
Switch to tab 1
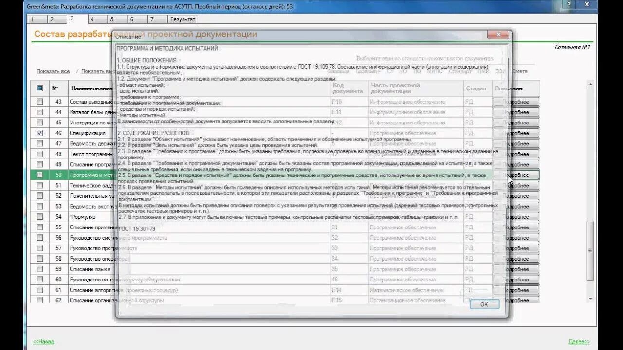(x=37, y=19)
